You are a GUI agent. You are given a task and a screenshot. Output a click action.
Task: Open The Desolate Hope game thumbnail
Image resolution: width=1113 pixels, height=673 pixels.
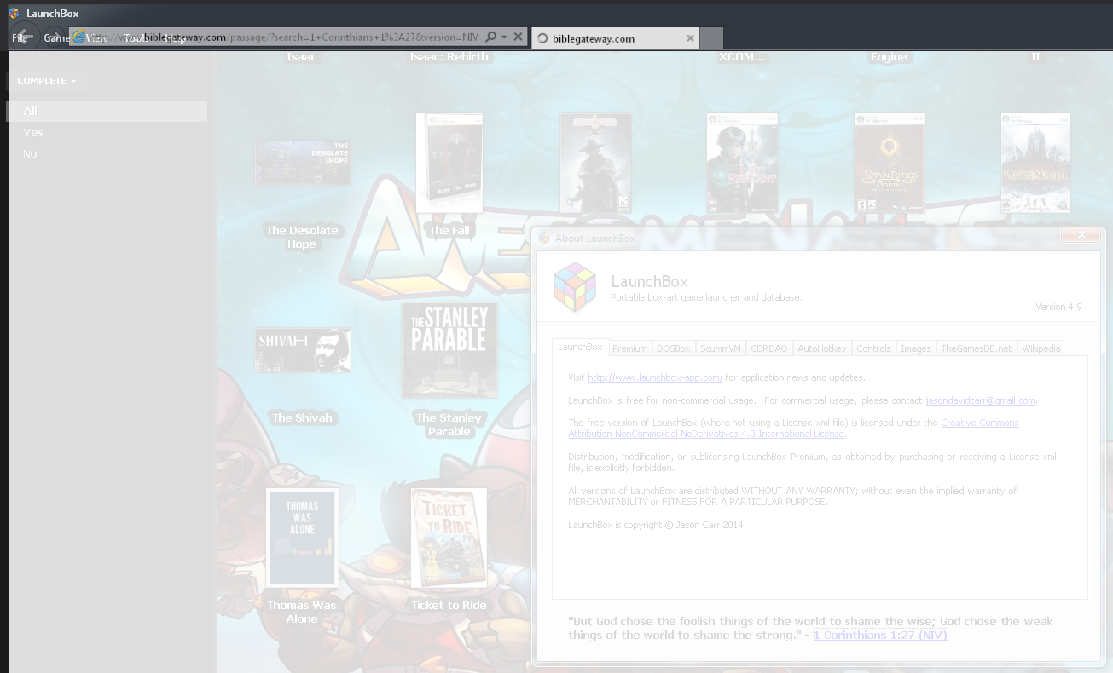(303, 163)
